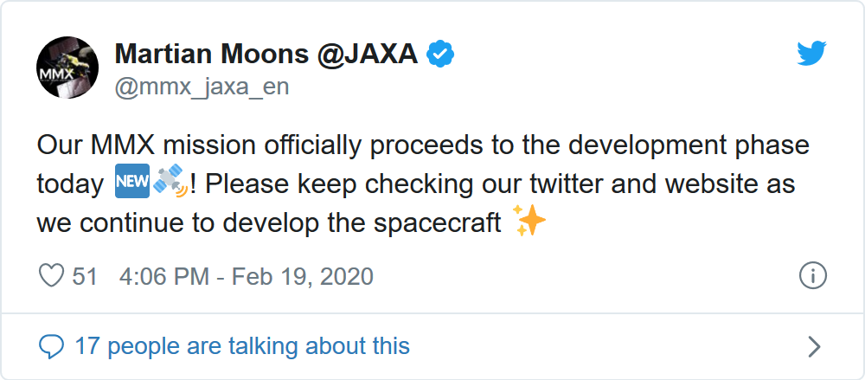Click the satellite emoji in the tweet

(170, 184)
